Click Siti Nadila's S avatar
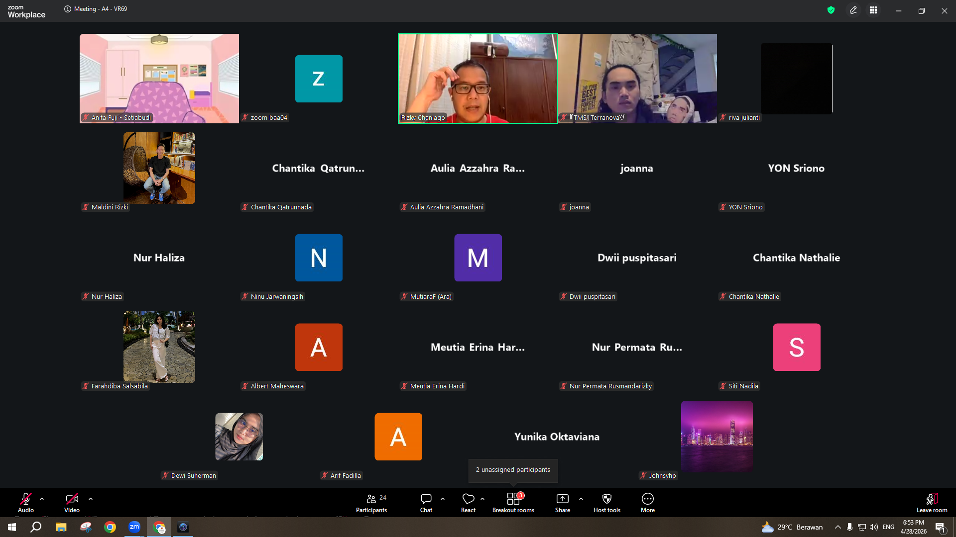The width and height of the screenshot is (956, 537). pyautogui.click(x=797, y=347)
